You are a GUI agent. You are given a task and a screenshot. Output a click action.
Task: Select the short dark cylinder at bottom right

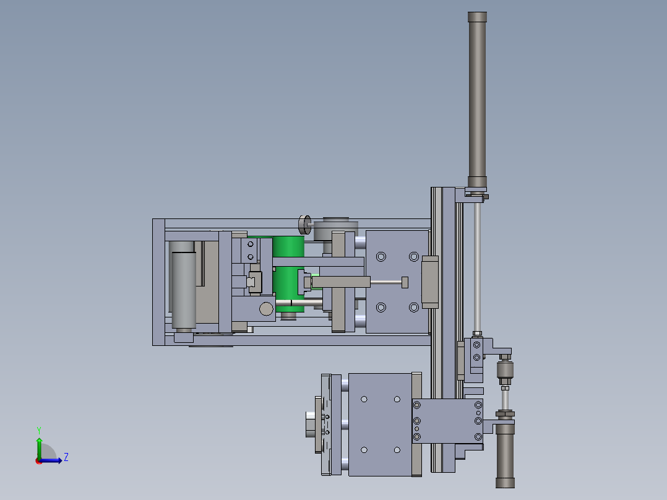pyautogui.click(x=505, y=455)
